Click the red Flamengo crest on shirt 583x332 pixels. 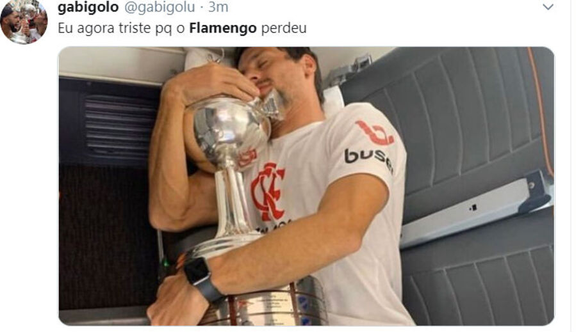[268, 191]
